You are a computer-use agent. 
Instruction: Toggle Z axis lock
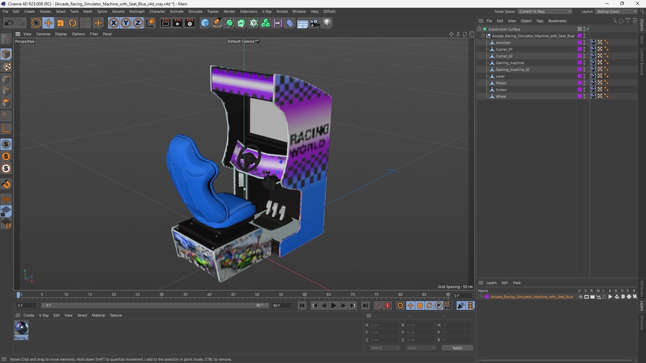(138, 23)
